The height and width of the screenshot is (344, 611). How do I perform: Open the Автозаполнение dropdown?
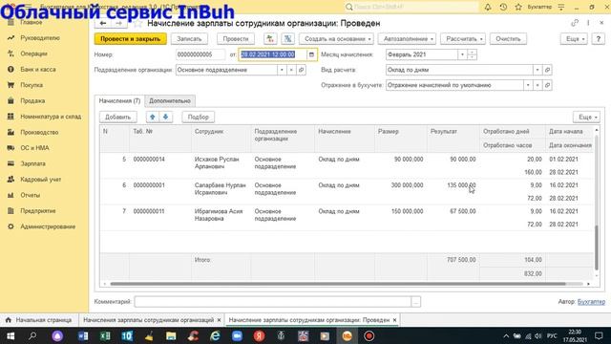tap(407, 38)
